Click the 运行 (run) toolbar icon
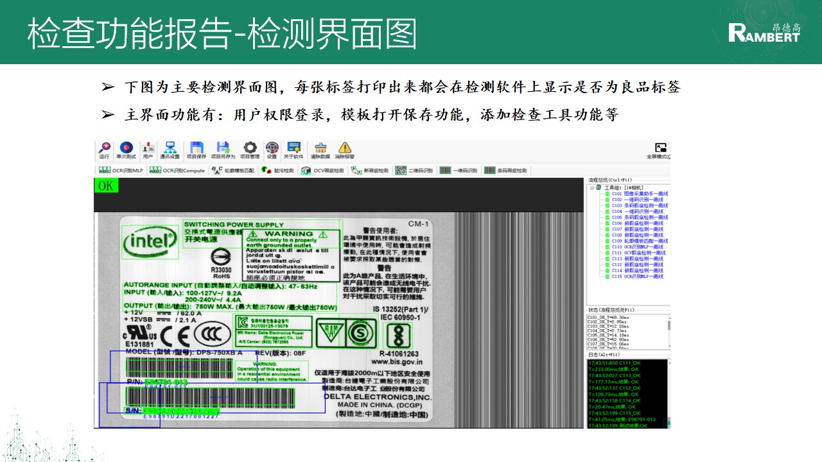Screen dimensions: 822x462 [x=104, y=151]
